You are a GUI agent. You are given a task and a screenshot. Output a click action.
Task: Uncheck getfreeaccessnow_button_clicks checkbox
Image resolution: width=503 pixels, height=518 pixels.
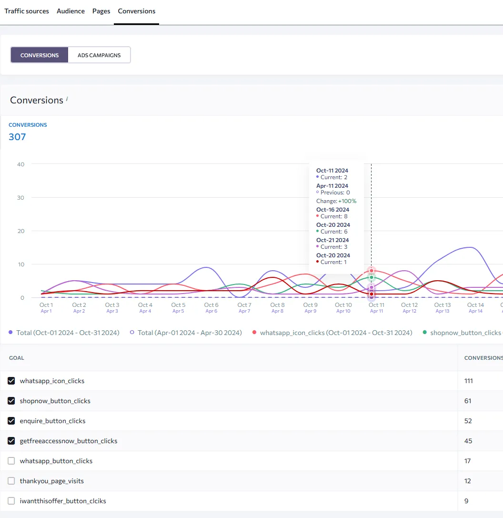[11, 441]
